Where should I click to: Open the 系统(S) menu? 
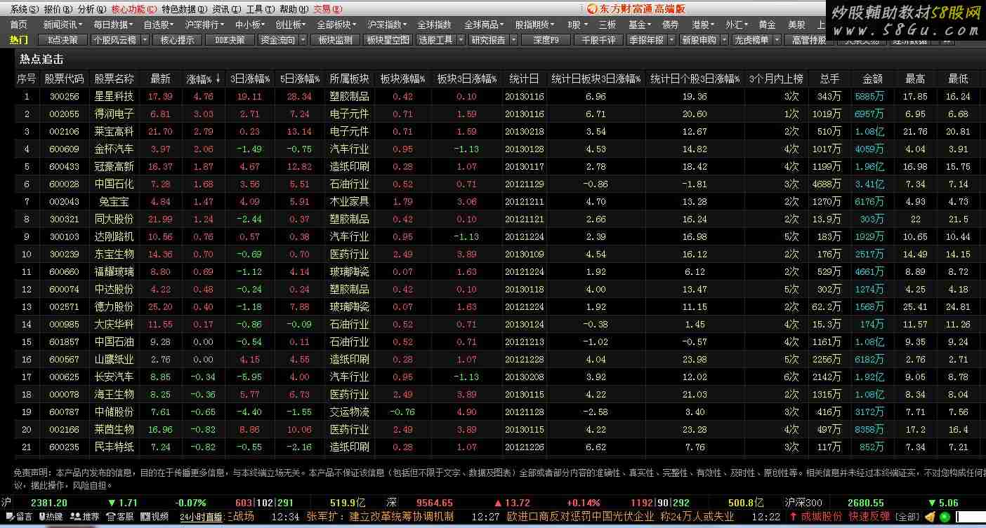pos(25,9)
